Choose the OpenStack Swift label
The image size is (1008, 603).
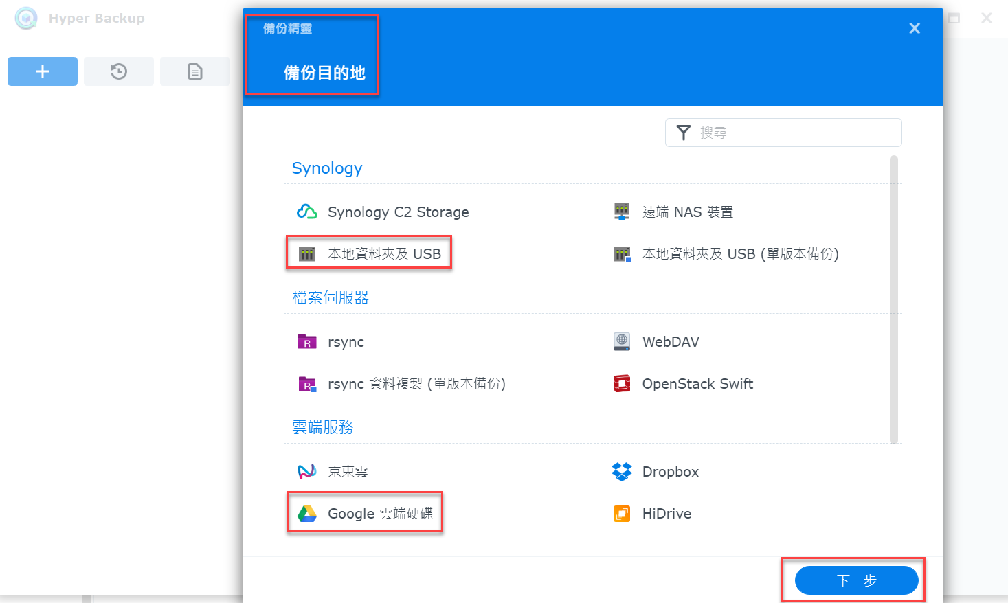click(697, 384)
